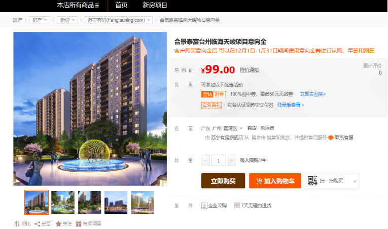The image size is (388, 229).
Task: Go to the 首页 nav tab
Action: click(x=121, y=5)
